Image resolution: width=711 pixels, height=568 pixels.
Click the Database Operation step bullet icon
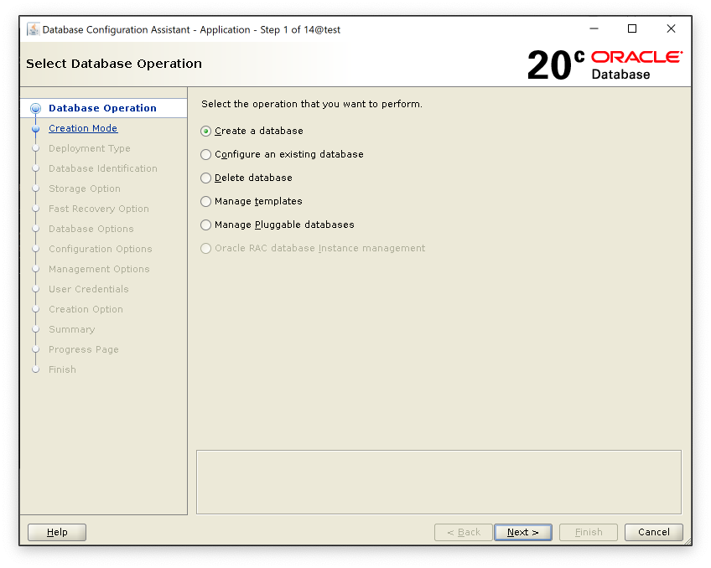35,109
